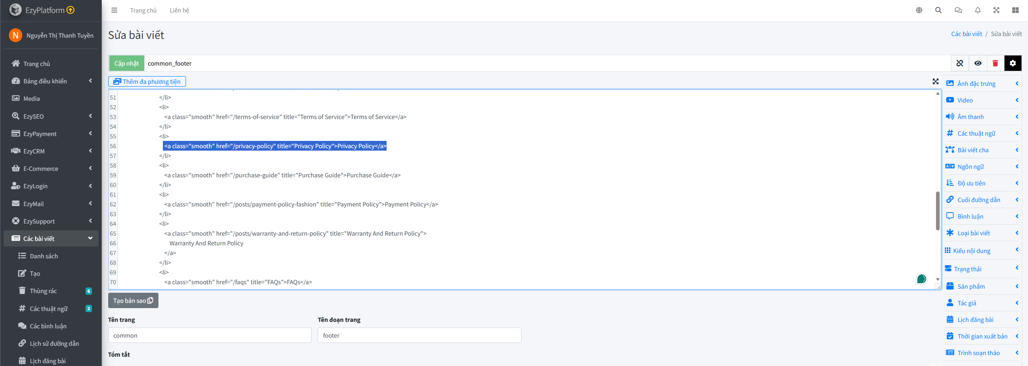The height and width of the screenshot is (366, 1028).
Task: Click the red trash delete icon
Action: click(x=995, y=63)
